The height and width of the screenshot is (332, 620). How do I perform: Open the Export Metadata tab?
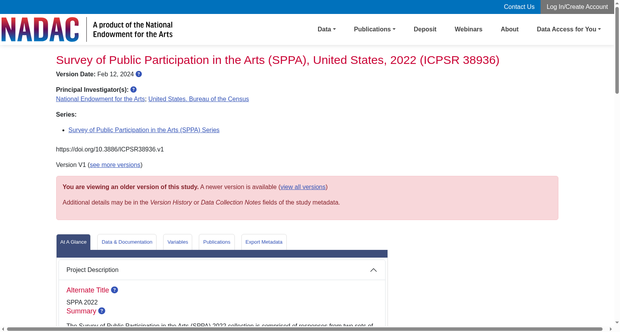(264, 242)
